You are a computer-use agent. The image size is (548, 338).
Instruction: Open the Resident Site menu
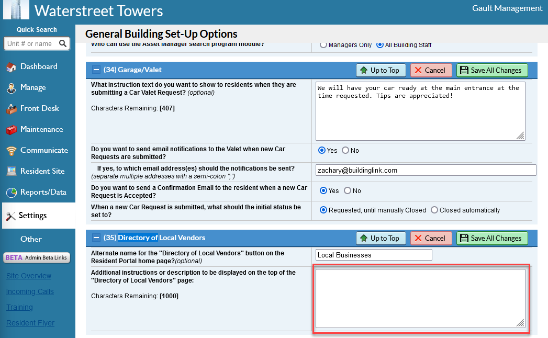[42, 171]
